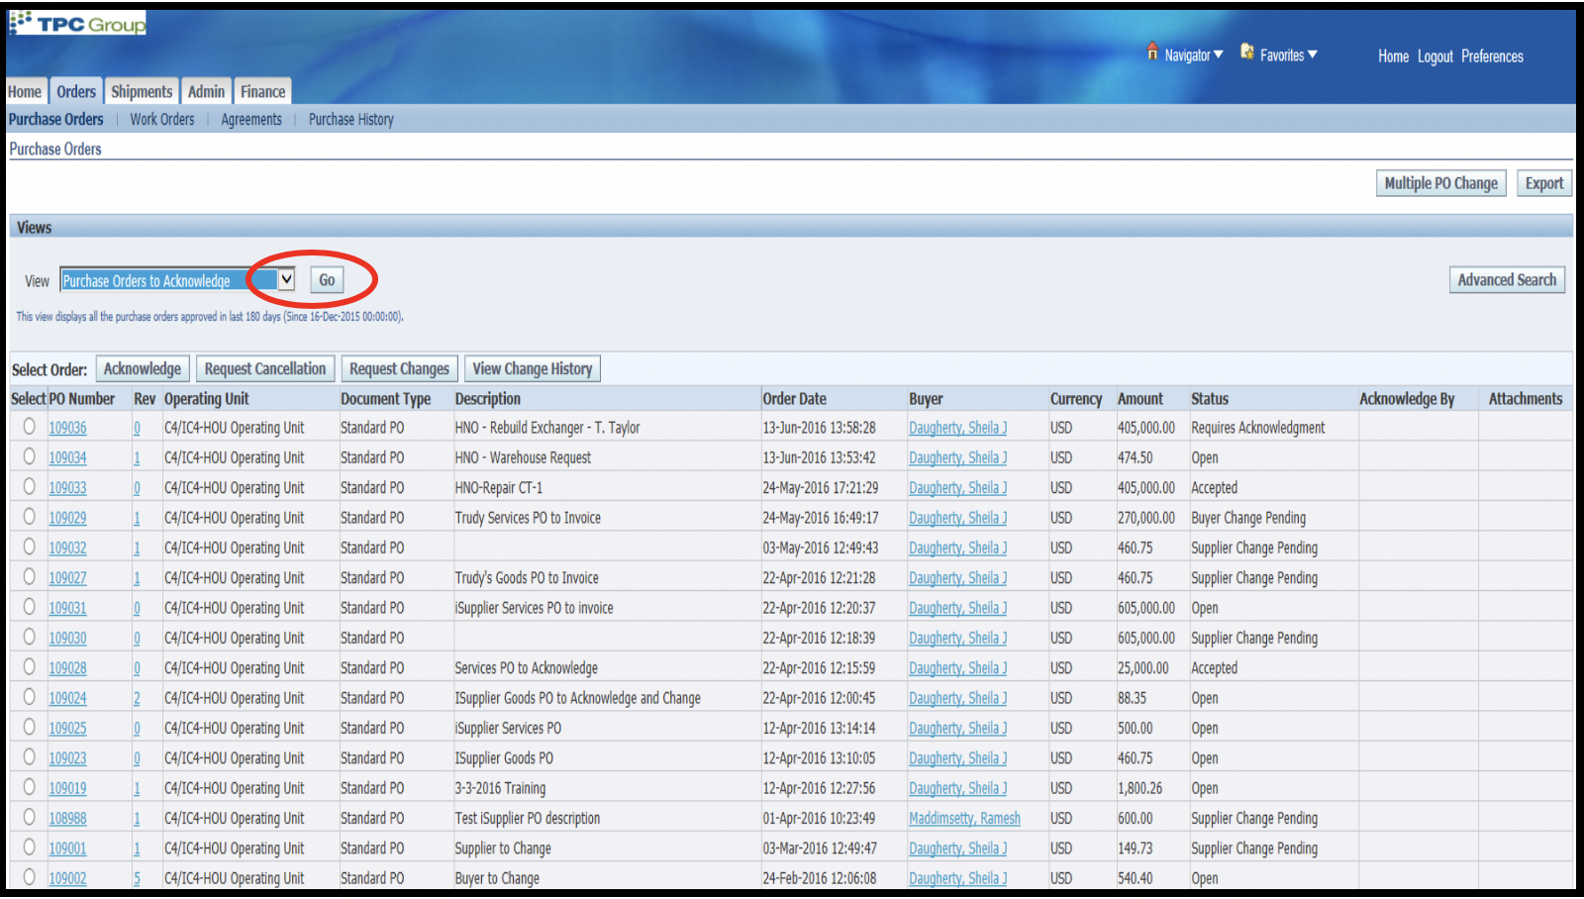Screen dimensions: 1584x899
Task: Select radio button for PO 109027
Action: [29, 576]
